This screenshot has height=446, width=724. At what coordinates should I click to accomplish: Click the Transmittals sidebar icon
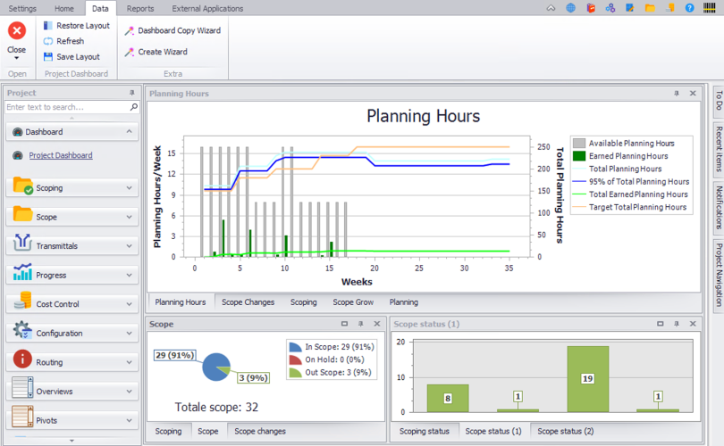click(x=22, y=245)
